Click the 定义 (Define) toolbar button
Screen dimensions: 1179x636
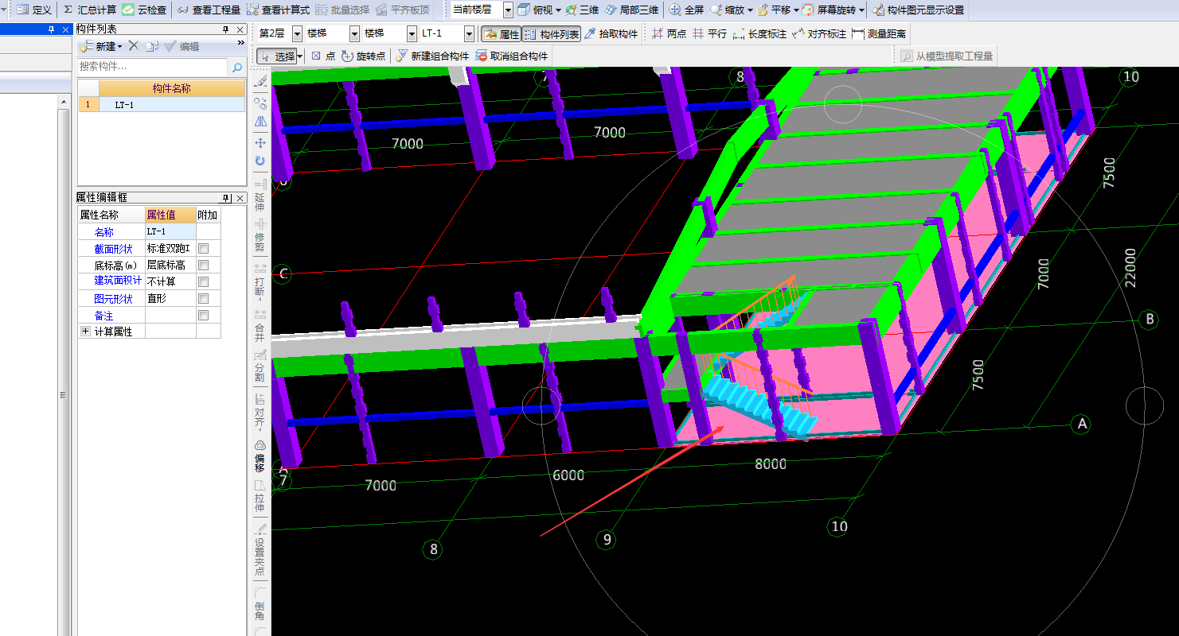(33, 10)
